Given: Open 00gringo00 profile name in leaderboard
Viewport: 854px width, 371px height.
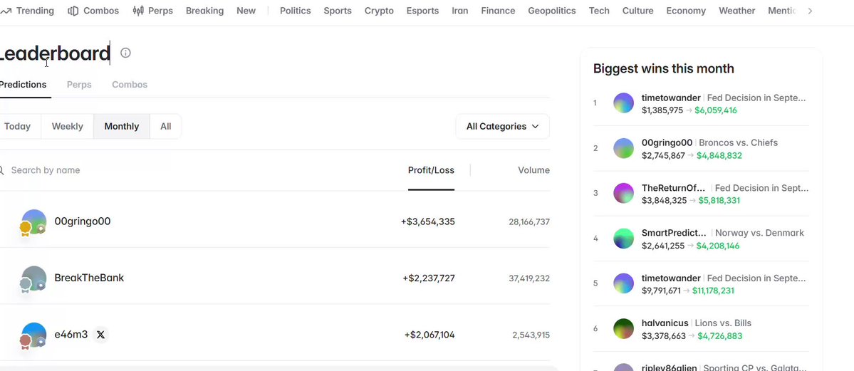Looking at the screenshot, I should tap(82, 221).
